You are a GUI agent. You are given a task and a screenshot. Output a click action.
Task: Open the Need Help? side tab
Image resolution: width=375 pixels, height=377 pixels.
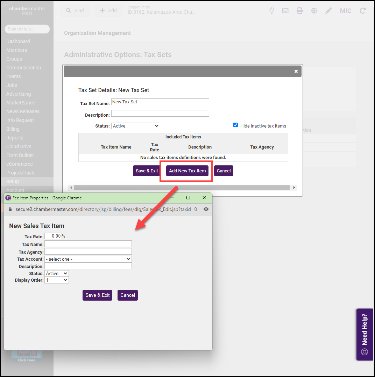tap(365, 334)
